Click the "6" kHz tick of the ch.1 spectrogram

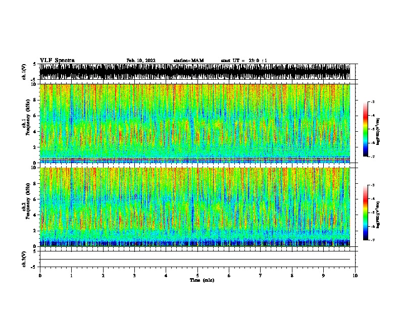pos(35,116)
